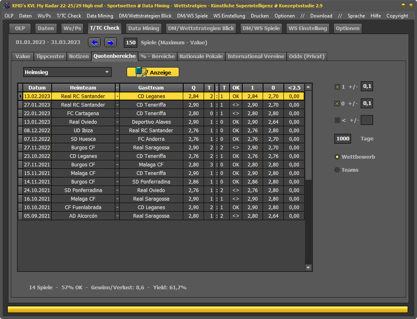Click the date range '01.01.2023 - 31.03.2023'
Screen dimensions: 417x319
click(48, 42)
